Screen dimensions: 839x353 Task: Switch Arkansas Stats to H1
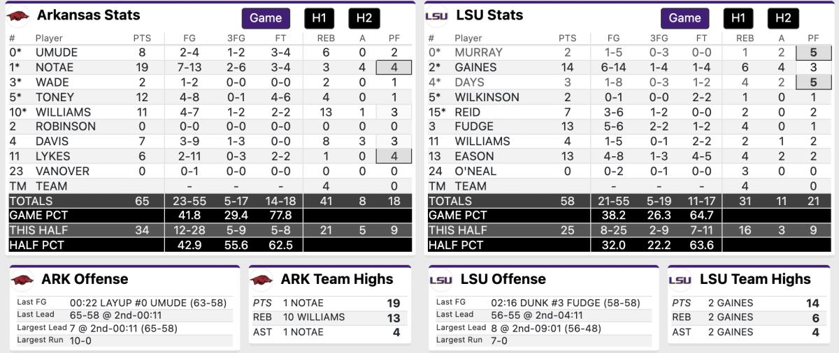tap(320, 18)
